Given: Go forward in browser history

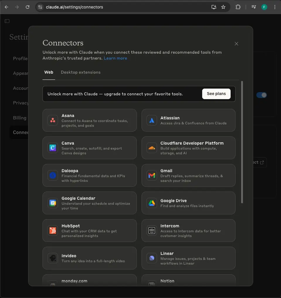Looking at the screenshot, I should pyautogui.click(x=17, y=7).
